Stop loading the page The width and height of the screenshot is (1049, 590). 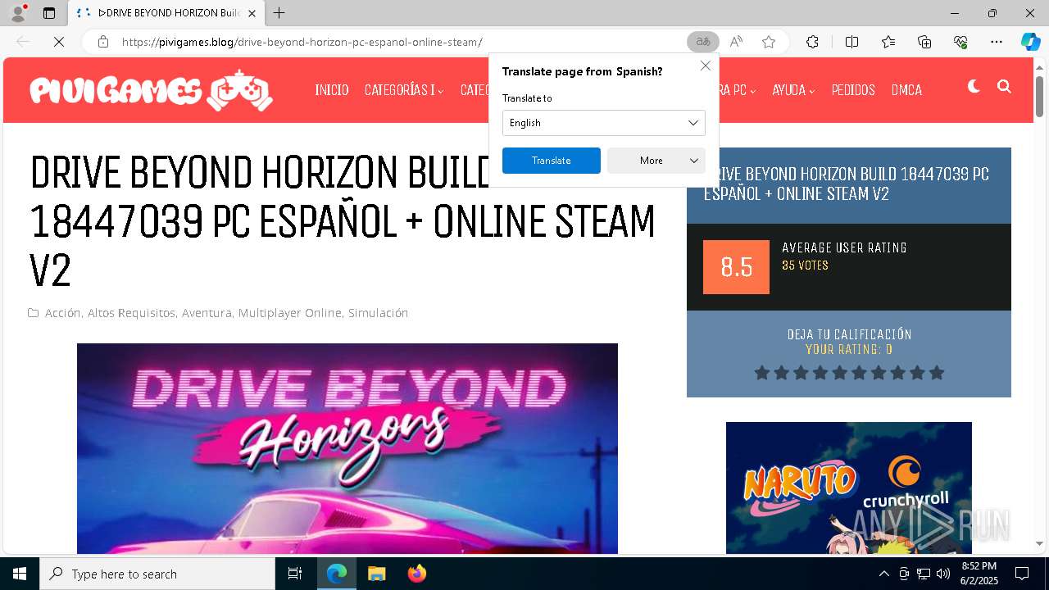[x=59, y=42]
